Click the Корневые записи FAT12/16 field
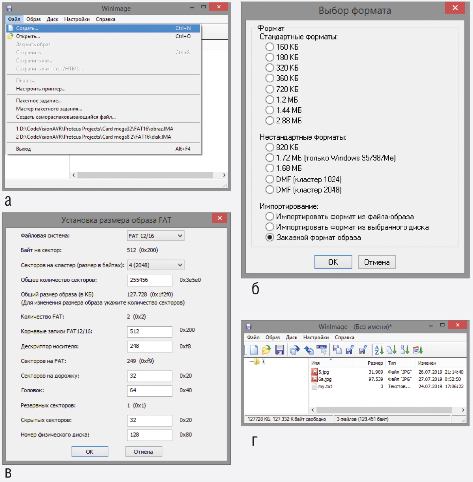 [150, 331]
